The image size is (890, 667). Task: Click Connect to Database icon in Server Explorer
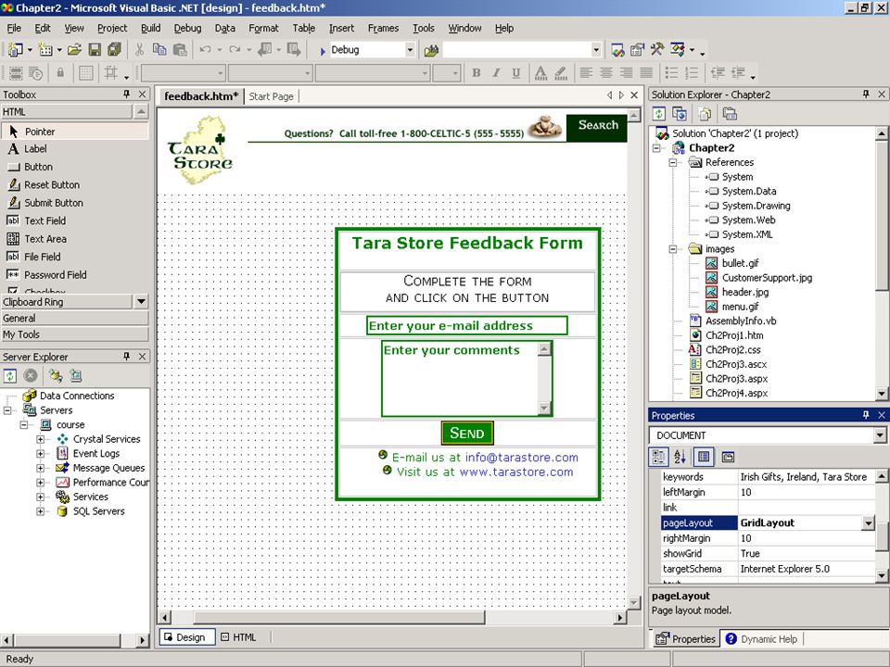click(x=55, y=375)
